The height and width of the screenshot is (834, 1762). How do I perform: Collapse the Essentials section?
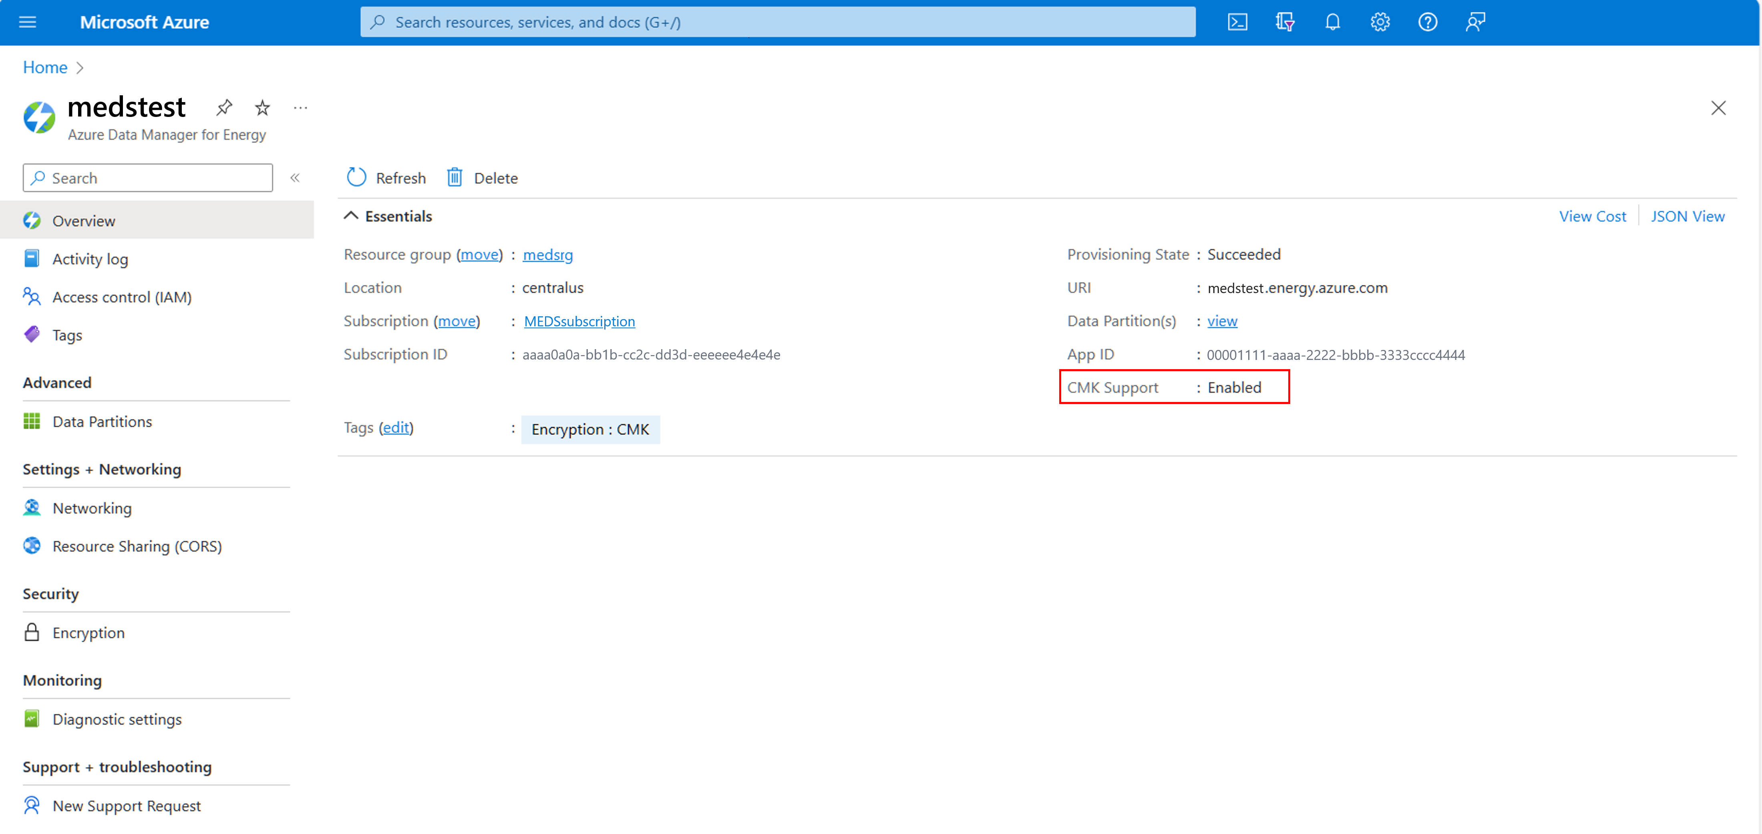point(352,215)
